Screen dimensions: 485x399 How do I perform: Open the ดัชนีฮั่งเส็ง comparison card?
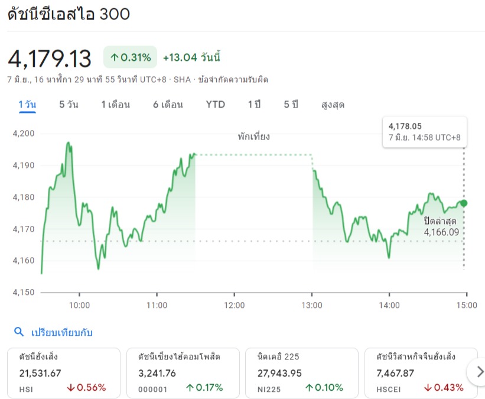coord(64,372)
